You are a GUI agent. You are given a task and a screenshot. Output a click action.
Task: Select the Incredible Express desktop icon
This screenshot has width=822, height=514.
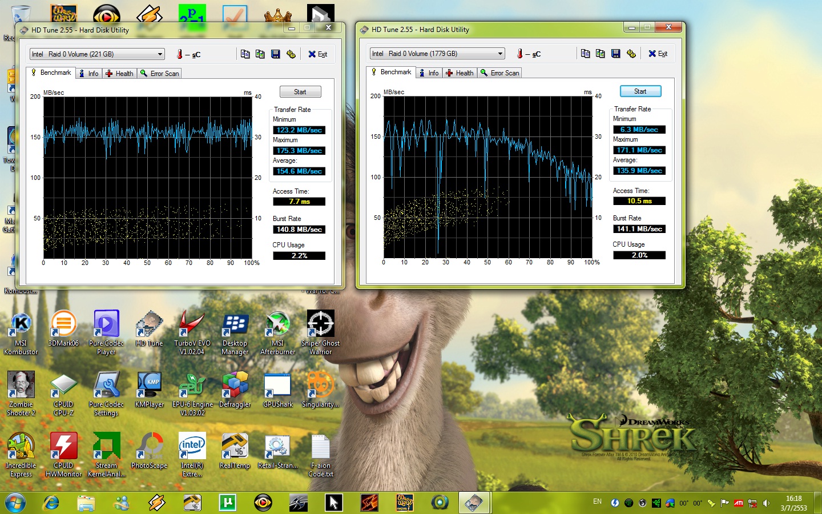[x=21, y=455]
